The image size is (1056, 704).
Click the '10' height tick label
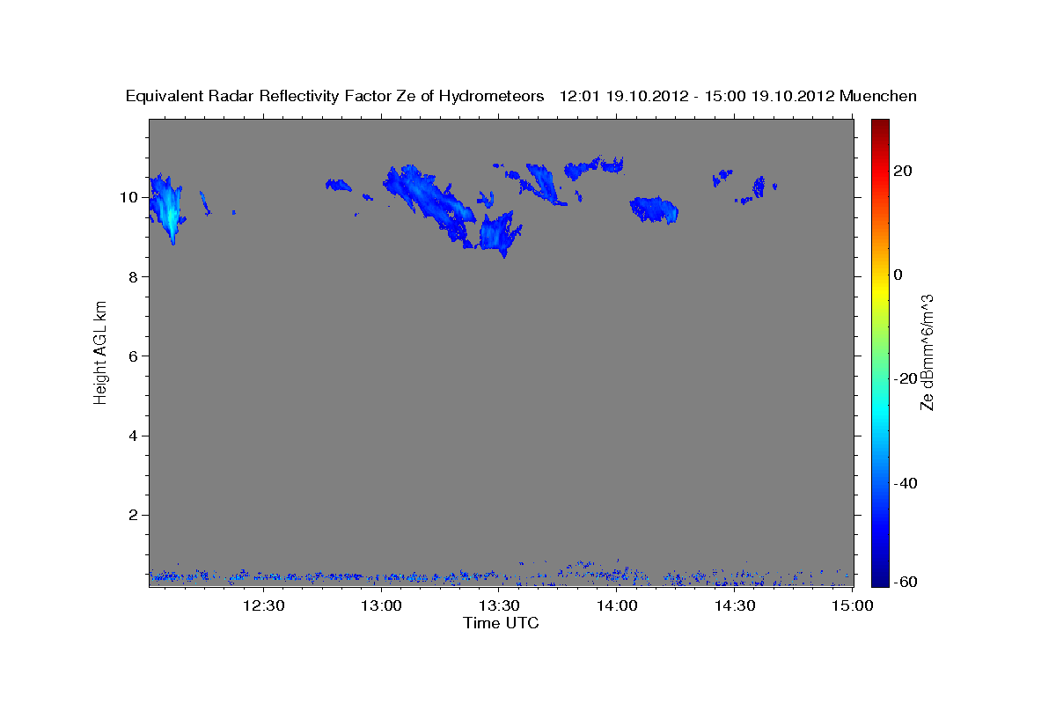pos(128,197)
